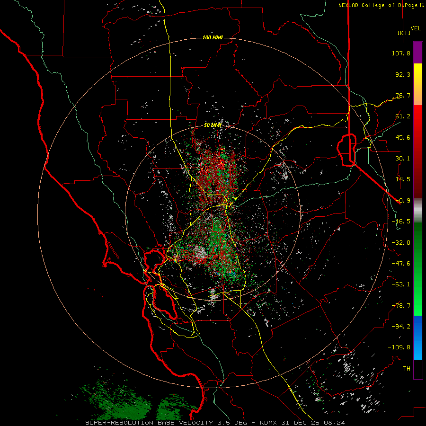Click the -109.8 velocity scale value
This screenshot has width=426, height=426.
[x=399, y=347]
